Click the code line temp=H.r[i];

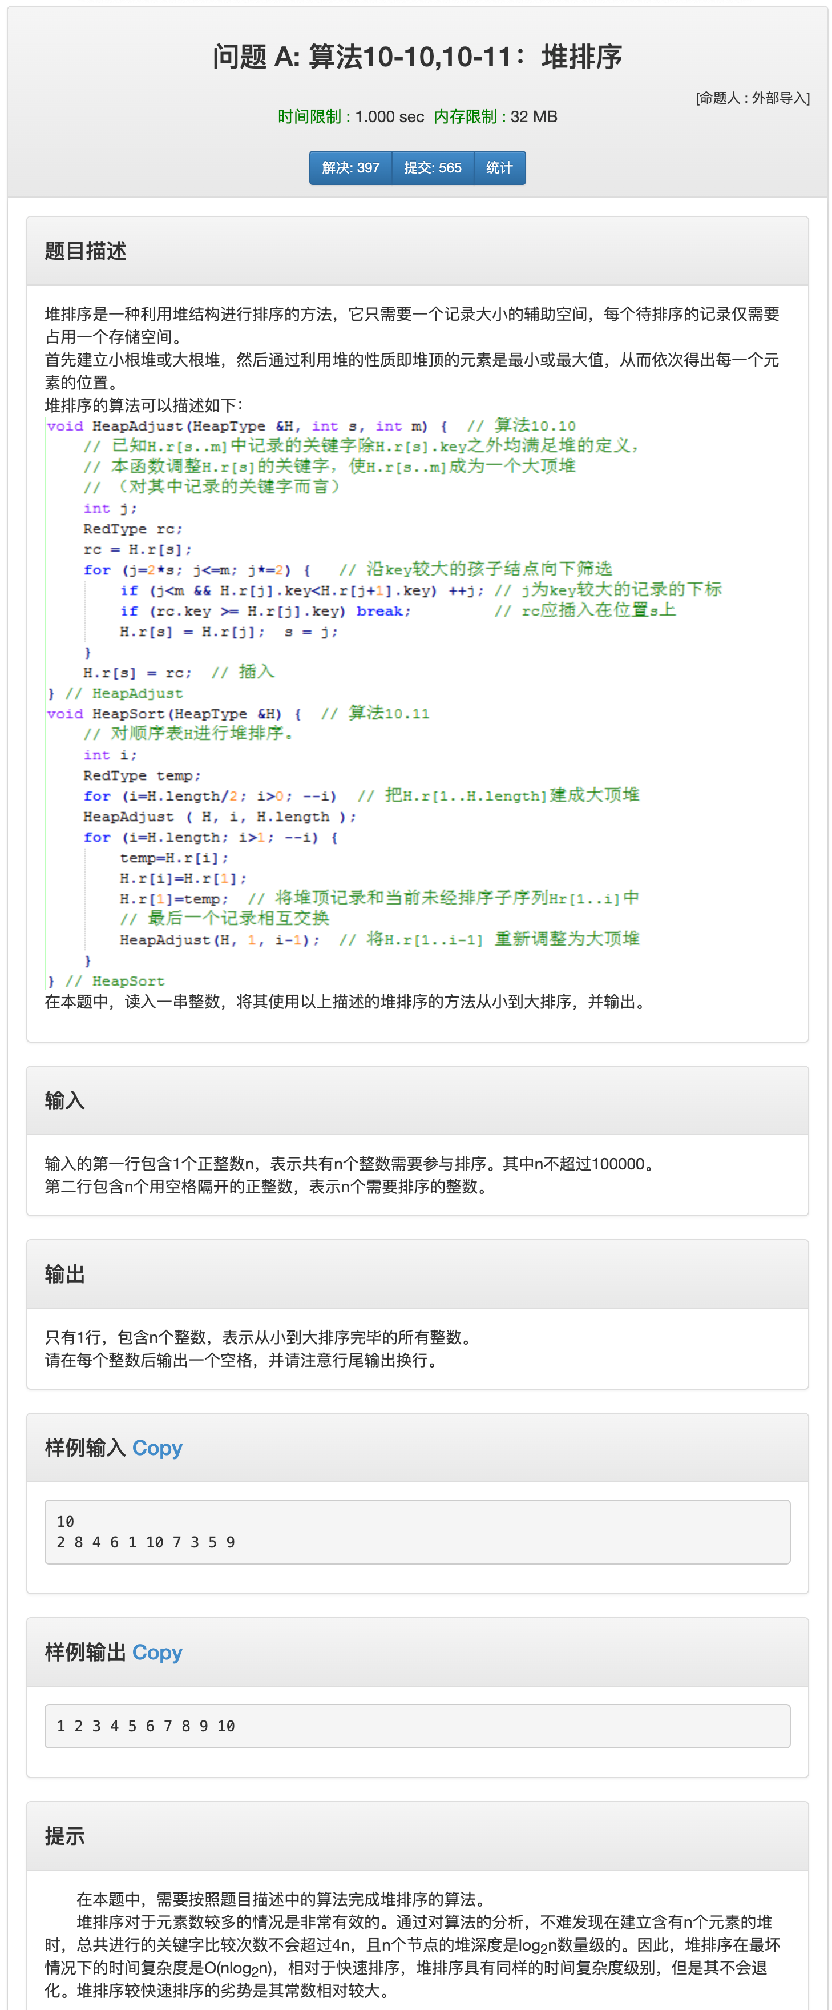[174, 858]
